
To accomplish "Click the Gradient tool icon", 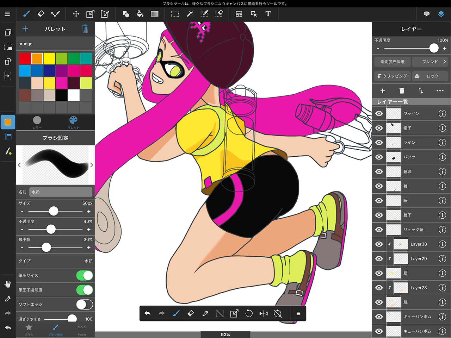I will point(154,14).
